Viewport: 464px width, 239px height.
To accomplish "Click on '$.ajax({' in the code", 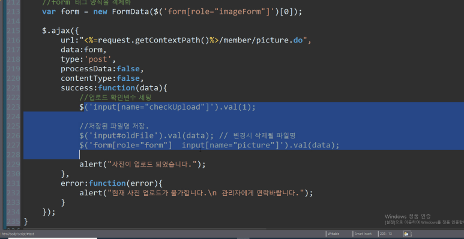I will pos(61,31).
